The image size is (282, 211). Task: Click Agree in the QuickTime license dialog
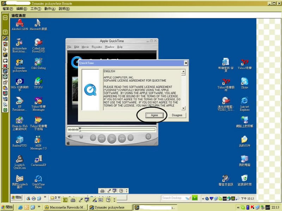(x=154, y=115)
